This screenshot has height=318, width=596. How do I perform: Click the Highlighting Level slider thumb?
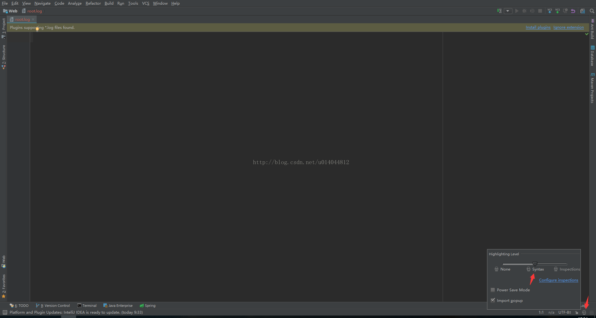click(535, 264)
